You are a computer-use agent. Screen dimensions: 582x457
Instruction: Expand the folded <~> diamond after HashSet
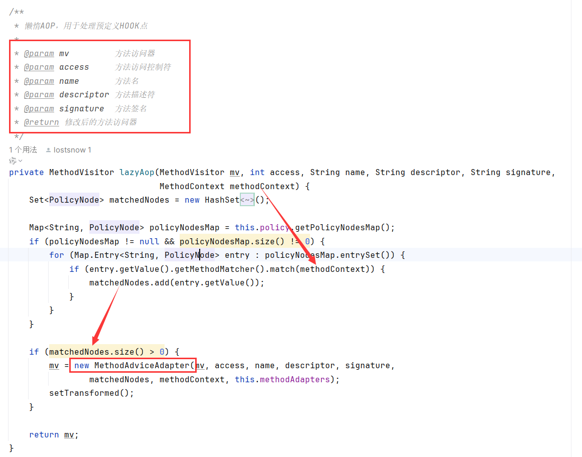[x=247, y=200]
